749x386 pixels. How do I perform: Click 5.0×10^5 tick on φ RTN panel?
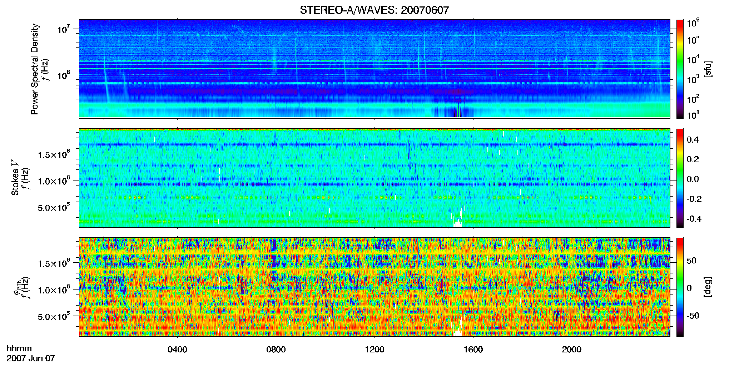pyautogui.click(x=54, y=317)
